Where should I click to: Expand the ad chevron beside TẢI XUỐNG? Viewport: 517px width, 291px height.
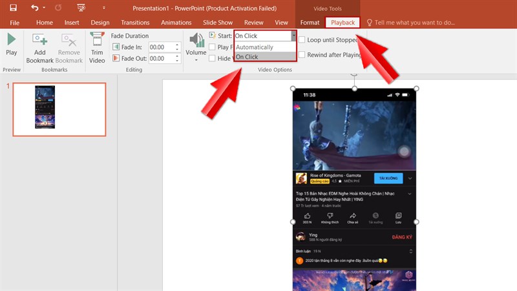tap(410, 178)
